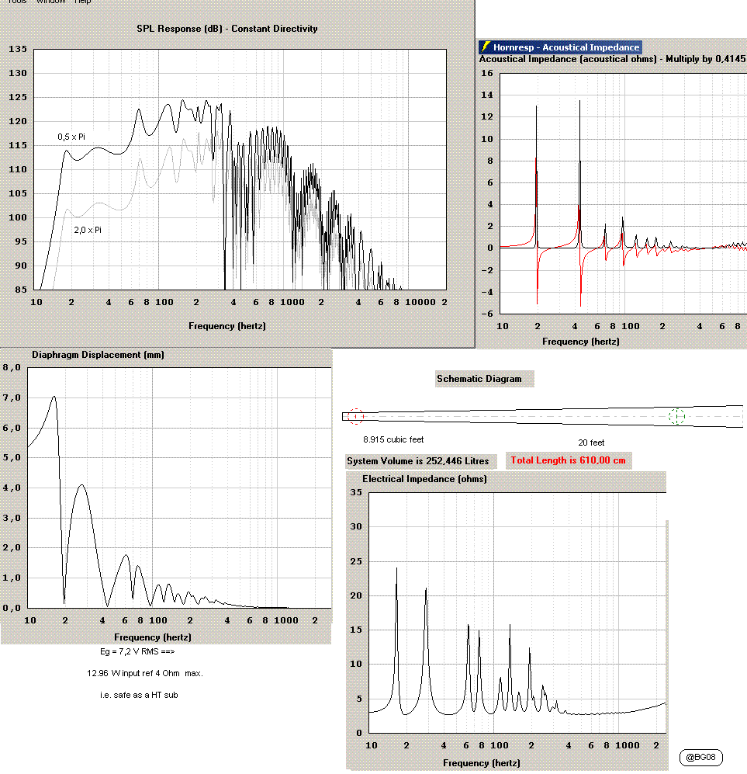The height and width of the screenshot is (774, 747).
Task: Click the 10000 frequency tick on SPL chart
Action: point(420,302)
